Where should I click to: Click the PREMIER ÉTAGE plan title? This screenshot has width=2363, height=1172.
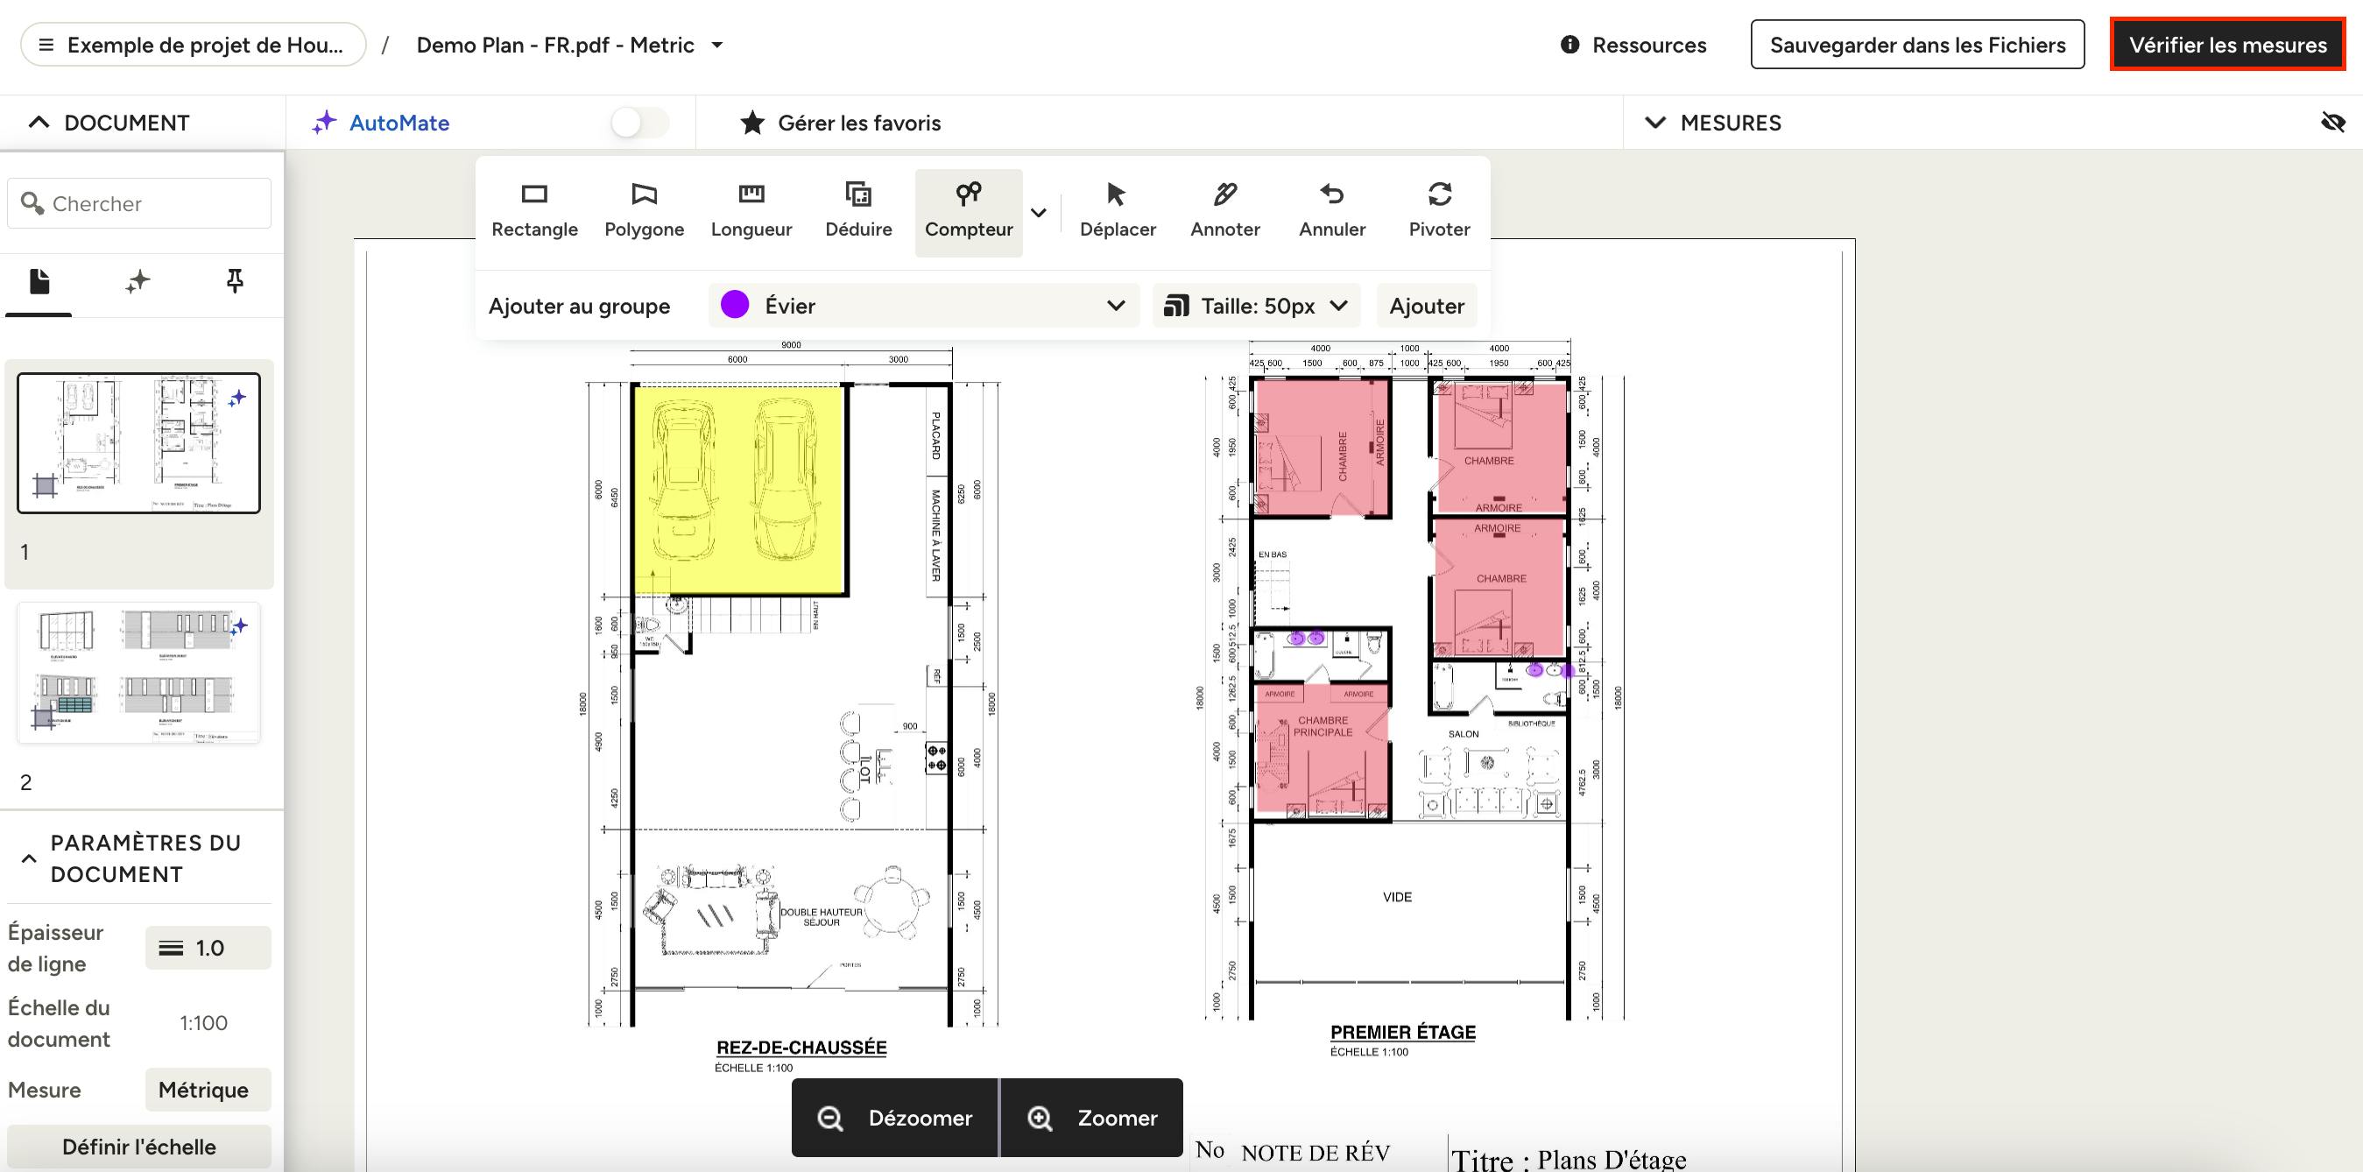click(1402, 1032)
